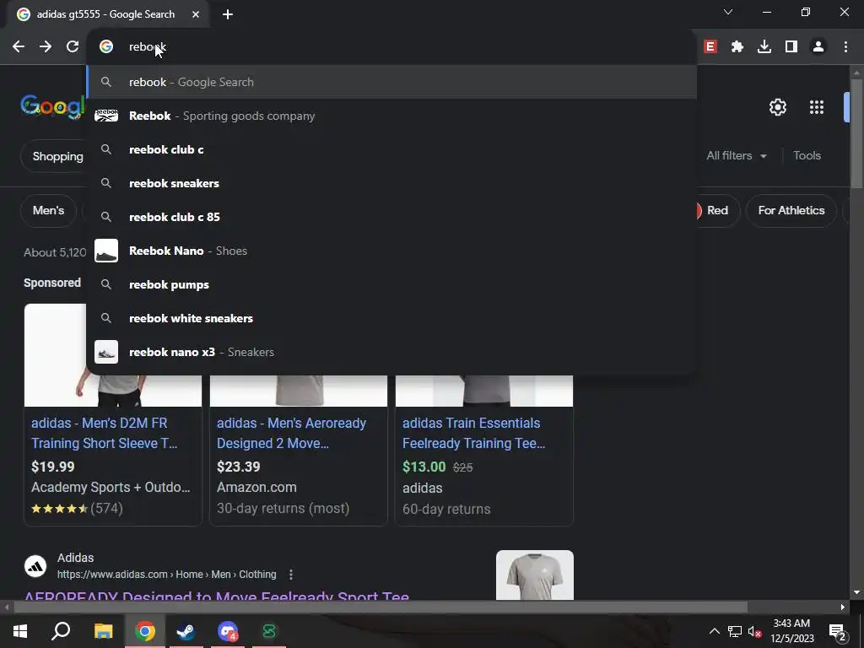Select suggestion reebok sneakers

[391, 183]
